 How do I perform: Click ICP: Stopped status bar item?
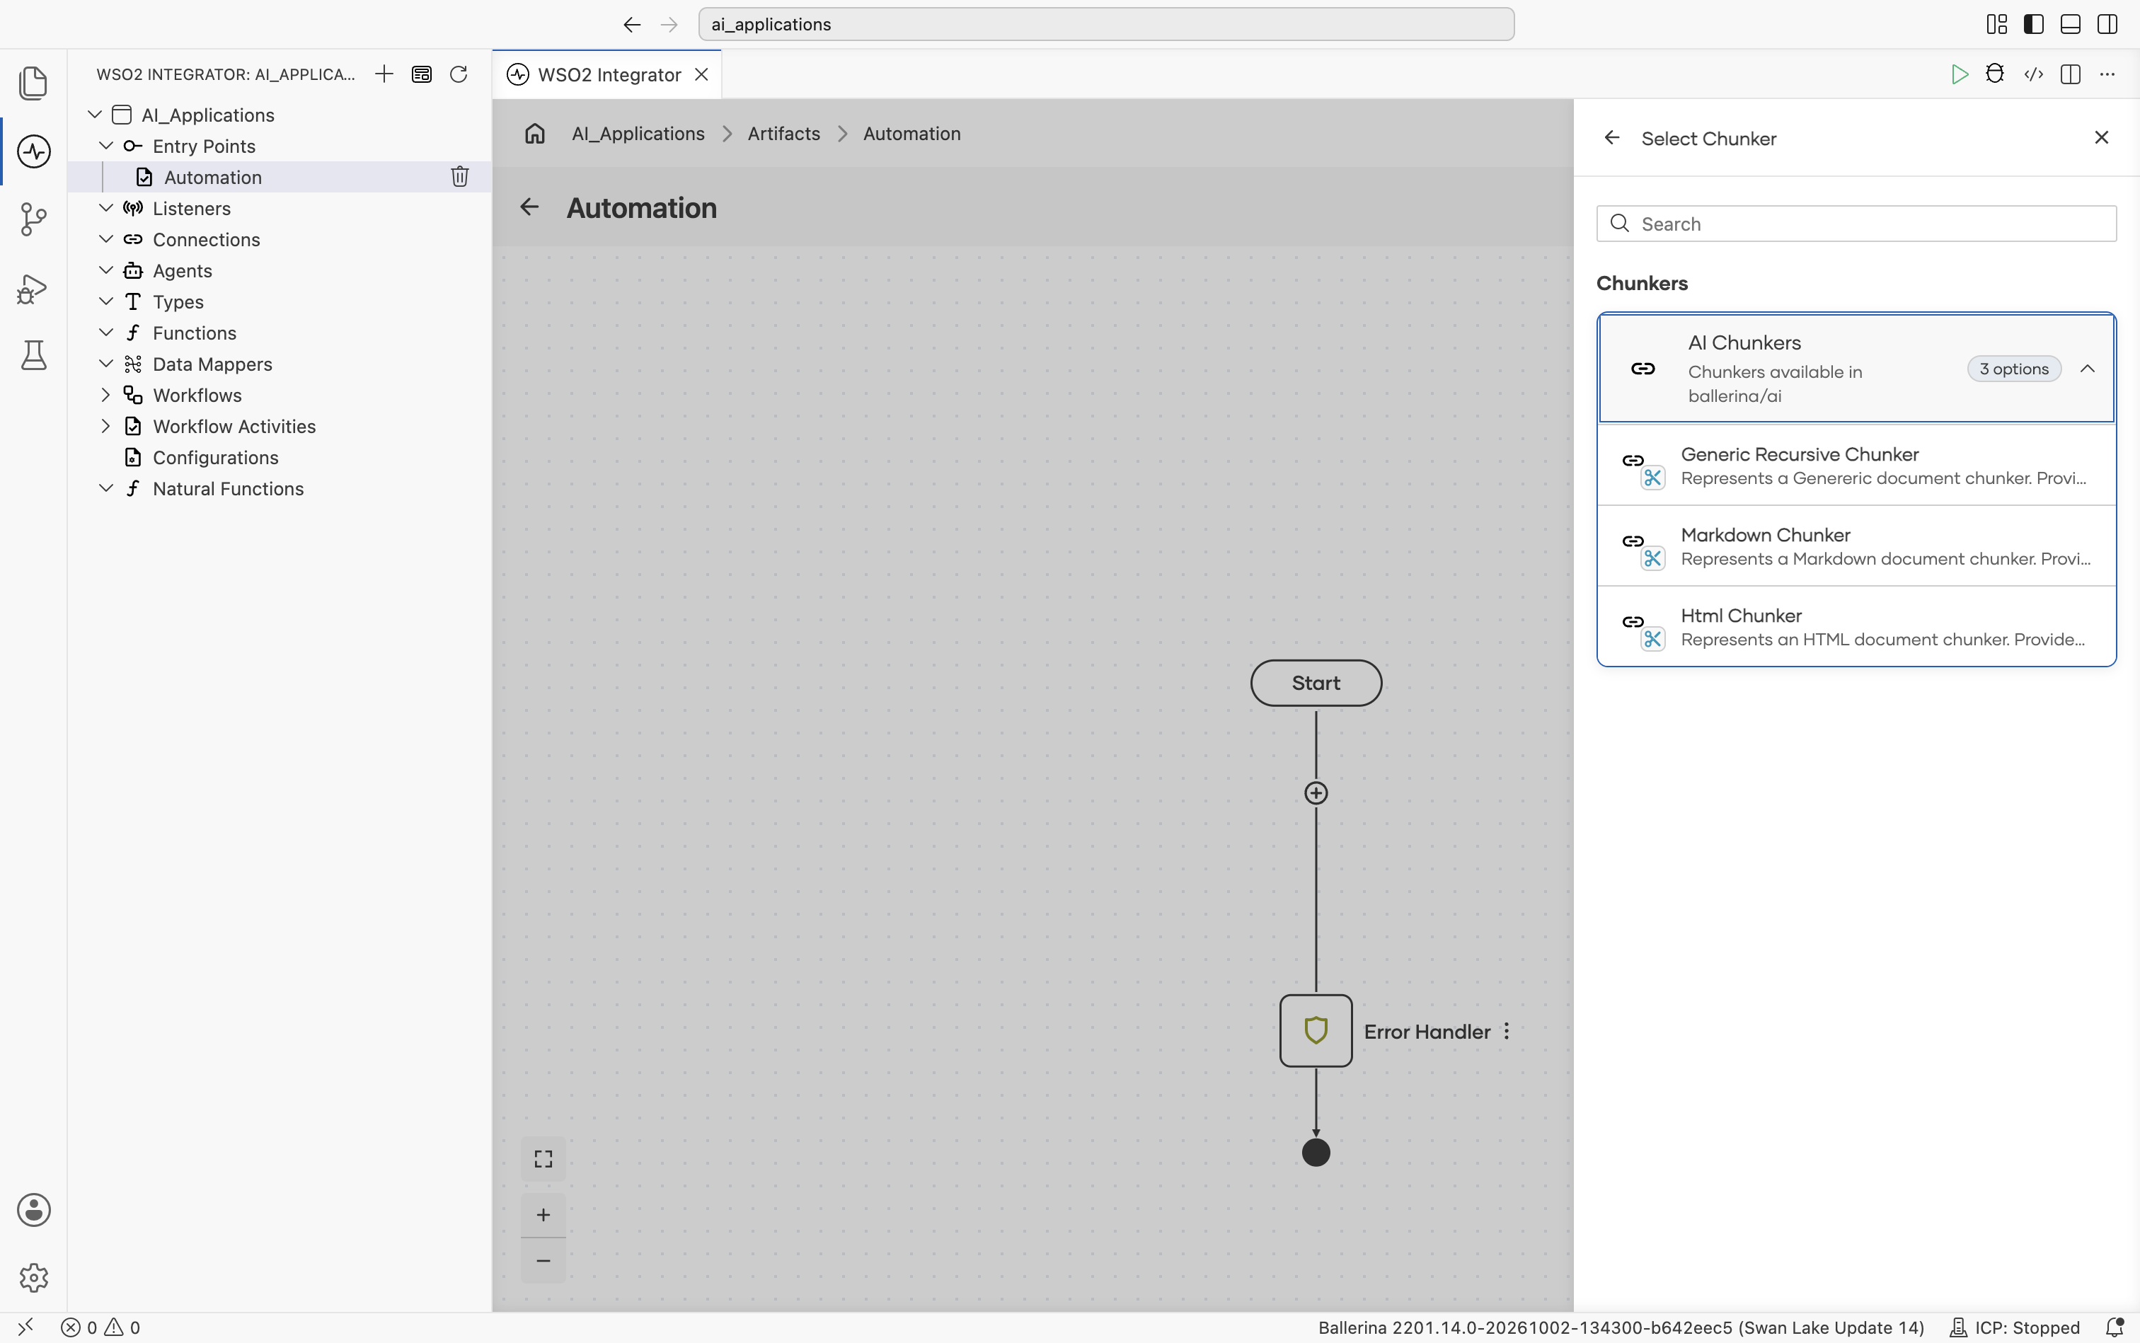click(2014, 1327)
